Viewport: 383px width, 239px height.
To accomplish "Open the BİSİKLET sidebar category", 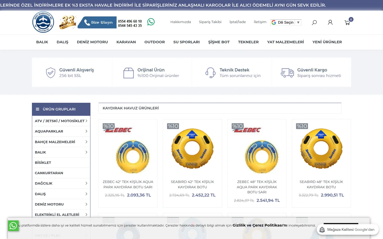I will tap(43, 163).
